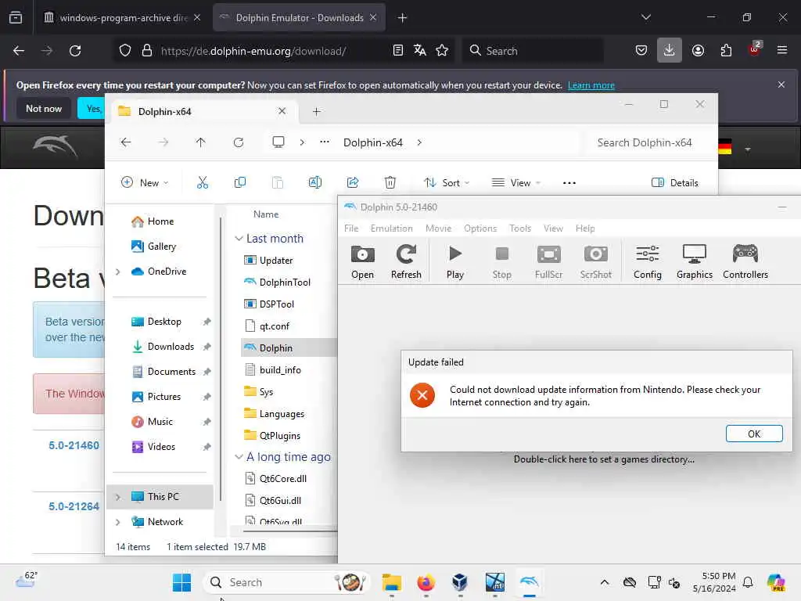Expand the breadcrumb chevron after Dolphin-x64

click(419, 142)
